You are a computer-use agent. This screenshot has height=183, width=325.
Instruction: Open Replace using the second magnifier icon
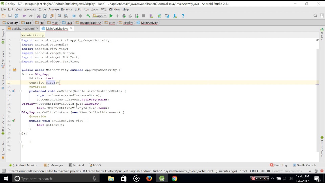coord(66,16)
